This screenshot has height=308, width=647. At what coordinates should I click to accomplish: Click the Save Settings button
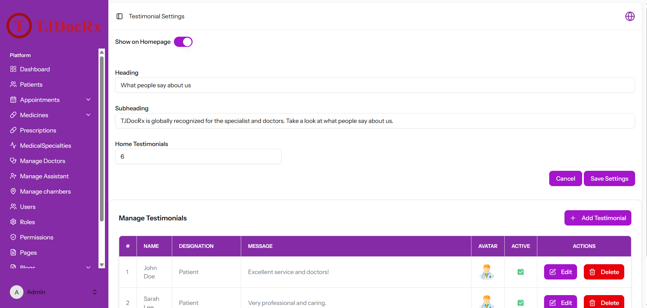(x=609, y=179)
